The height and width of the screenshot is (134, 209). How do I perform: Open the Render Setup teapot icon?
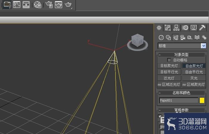tap(49, 5)
